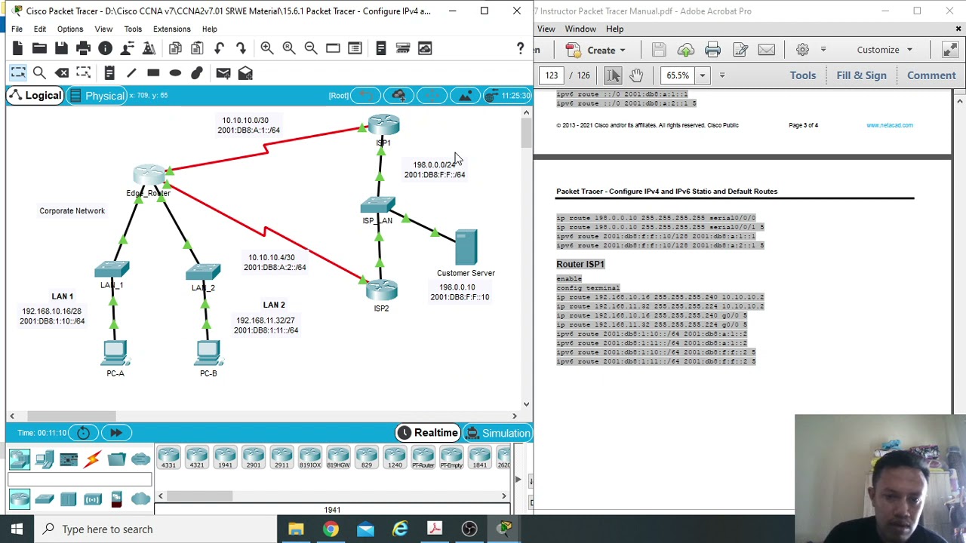Image resolution: width=966 pixels, height=543 pixels.
Task: Open the Acrobat Create dropdown
Action: [597, 50]
